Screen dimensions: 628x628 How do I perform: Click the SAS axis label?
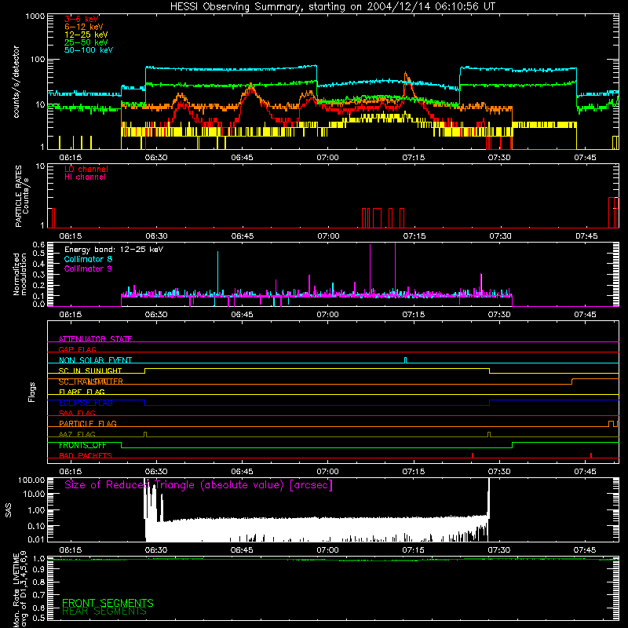(9, 510)
